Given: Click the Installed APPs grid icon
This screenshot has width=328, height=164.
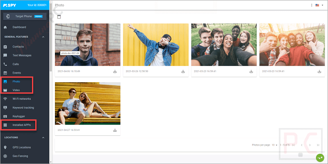Looking at the screenshot, I should click(x=5, y=125).
